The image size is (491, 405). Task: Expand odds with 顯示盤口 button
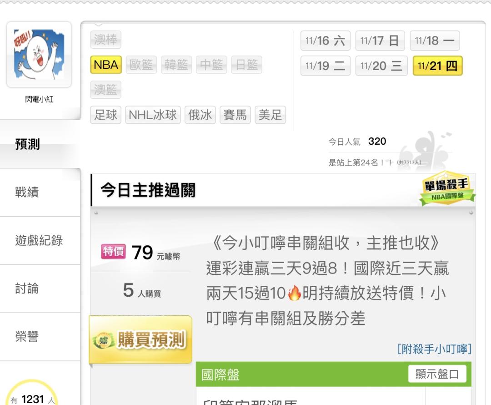437,374
